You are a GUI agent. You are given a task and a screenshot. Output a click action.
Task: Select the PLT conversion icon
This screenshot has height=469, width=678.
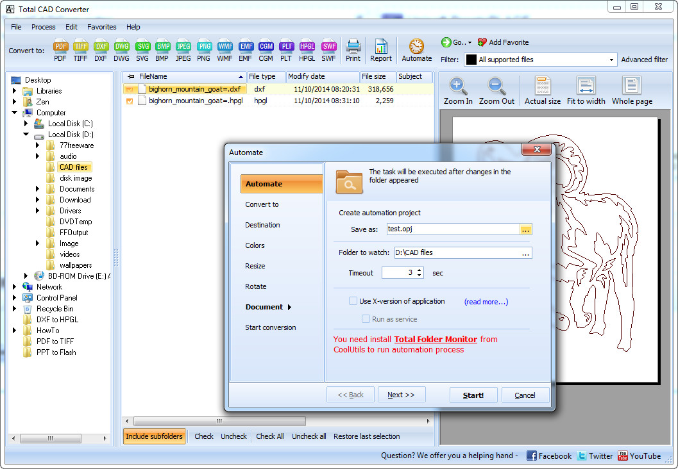[x=286, y=51]
